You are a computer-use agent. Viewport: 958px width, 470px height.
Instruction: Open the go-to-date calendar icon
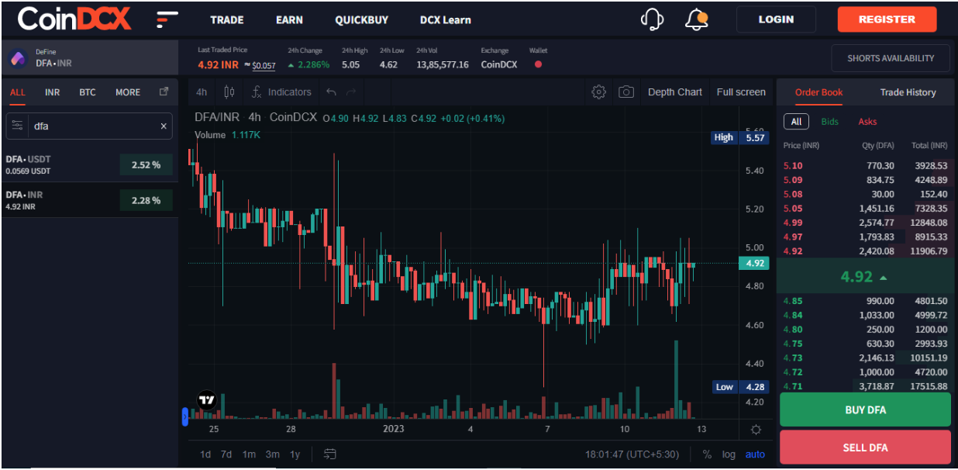pos(329,454)
